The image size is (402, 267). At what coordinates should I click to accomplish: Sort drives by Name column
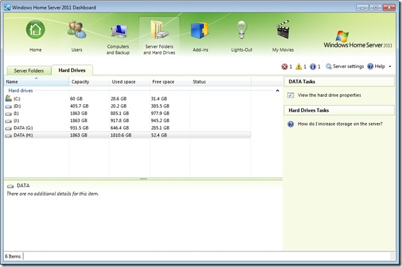[36, 82]
